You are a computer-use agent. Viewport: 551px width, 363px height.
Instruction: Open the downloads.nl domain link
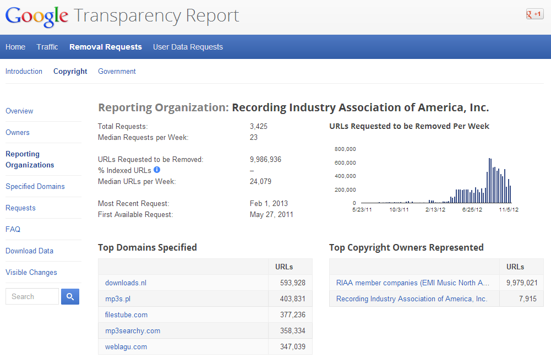(x=126, y=283)
